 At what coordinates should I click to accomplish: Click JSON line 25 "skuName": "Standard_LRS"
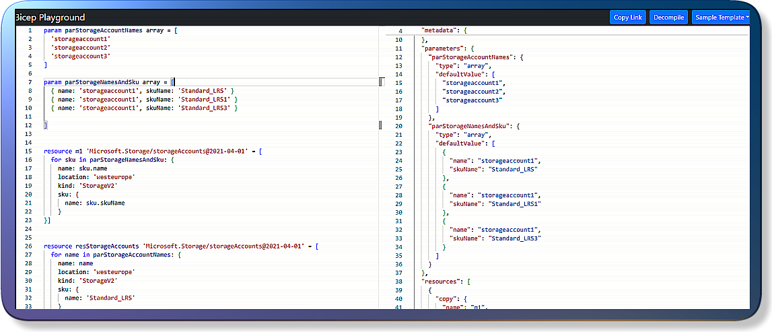pos(493,169)
